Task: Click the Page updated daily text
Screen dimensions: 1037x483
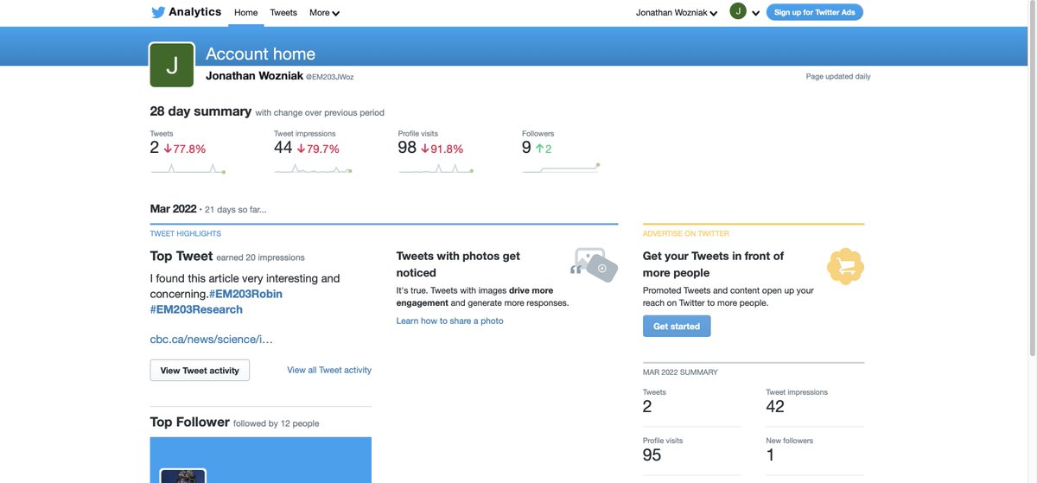Action: click(x=838, y=76)
